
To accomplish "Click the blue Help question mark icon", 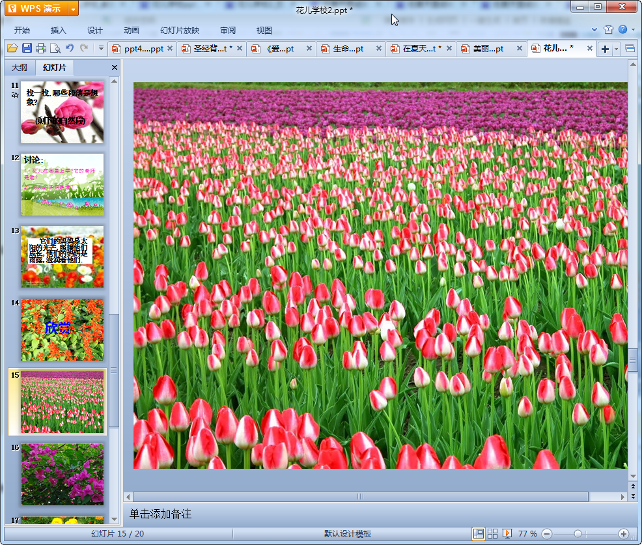I will click(622, 29).
